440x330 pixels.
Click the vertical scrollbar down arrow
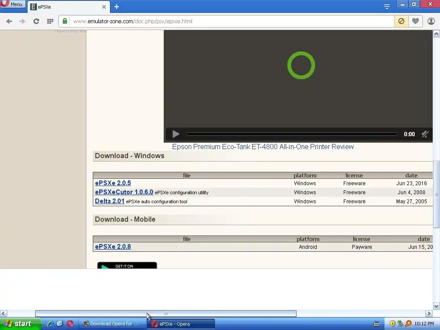pos(437,306)
